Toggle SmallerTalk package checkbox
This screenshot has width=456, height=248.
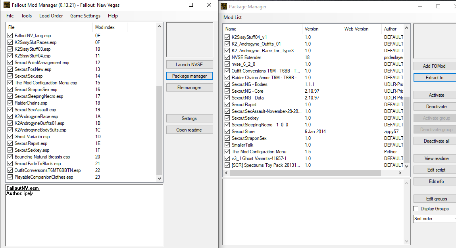click(x=227, y=145)
